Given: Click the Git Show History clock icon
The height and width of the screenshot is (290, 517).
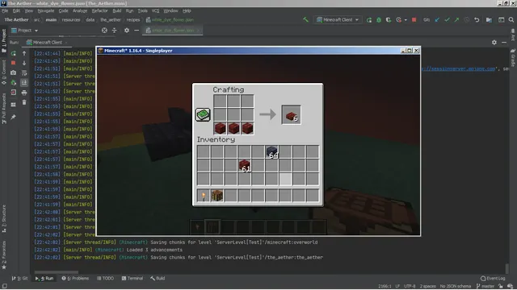Looking at the screenshot, I should [x=466, y=19].
